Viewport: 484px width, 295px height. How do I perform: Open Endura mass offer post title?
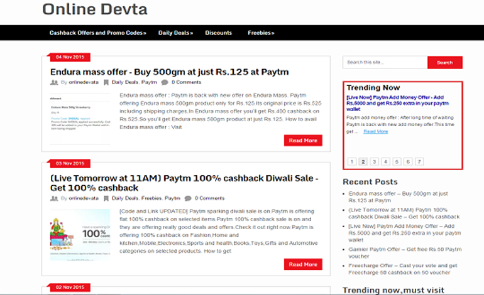170,72
